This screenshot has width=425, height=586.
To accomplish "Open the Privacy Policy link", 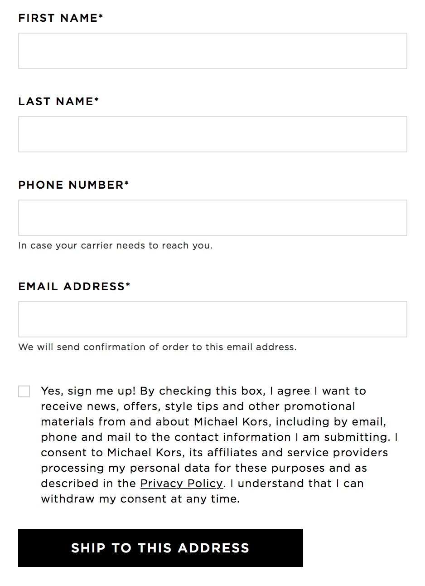I will (x=182, y=483).
